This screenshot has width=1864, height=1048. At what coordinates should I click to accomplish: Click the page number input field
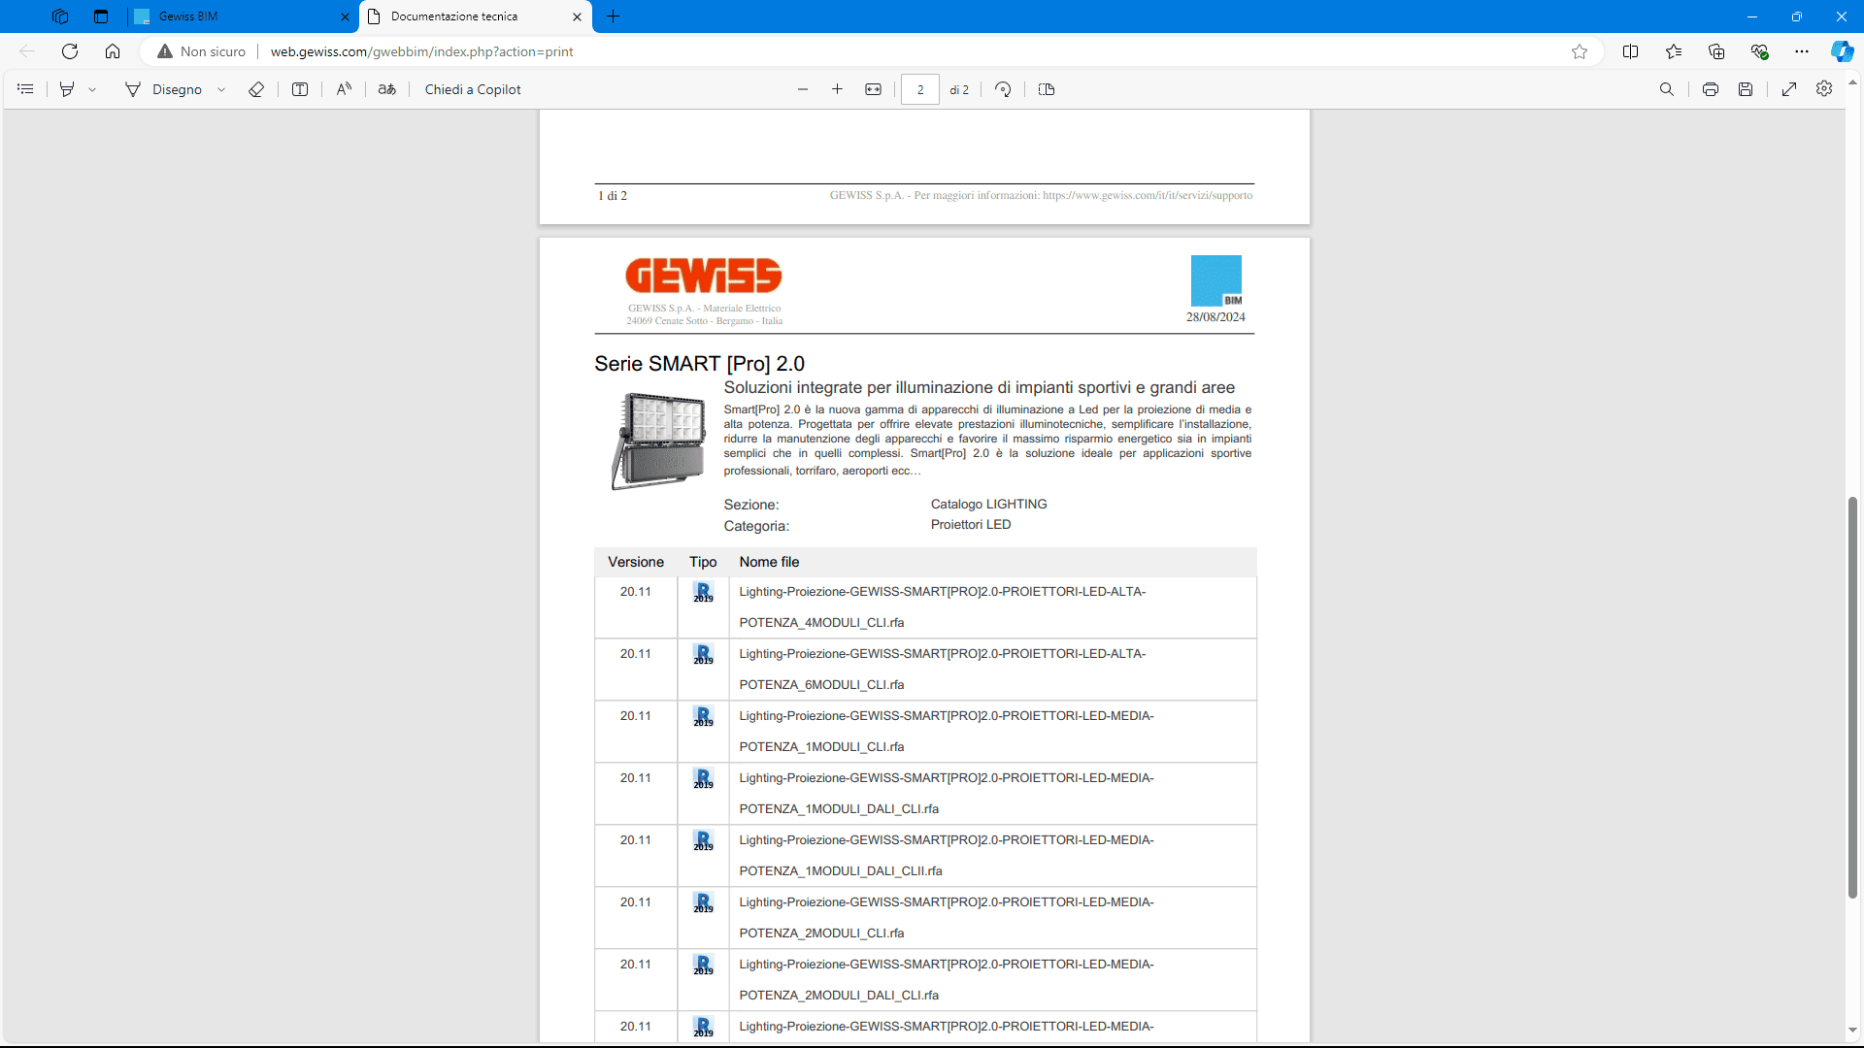pos(920,89)
